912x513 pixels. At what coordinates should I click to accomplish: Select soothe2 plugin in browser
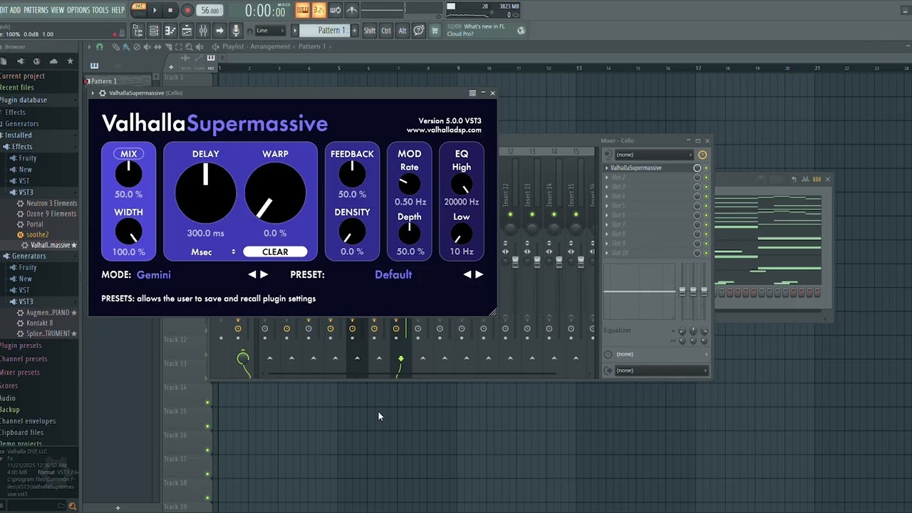click(37, 234)
